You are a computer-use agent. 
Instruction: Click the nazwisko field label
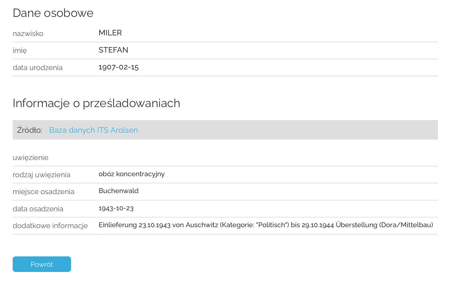pyautogui.click(x=28, y=33)
